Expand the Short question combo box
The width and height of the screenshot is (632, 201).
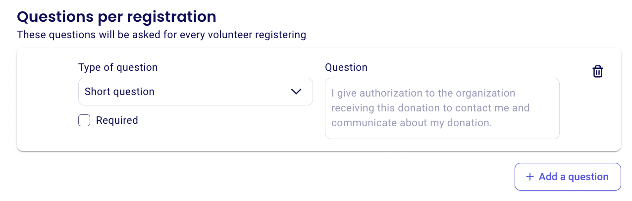(195, 92)
